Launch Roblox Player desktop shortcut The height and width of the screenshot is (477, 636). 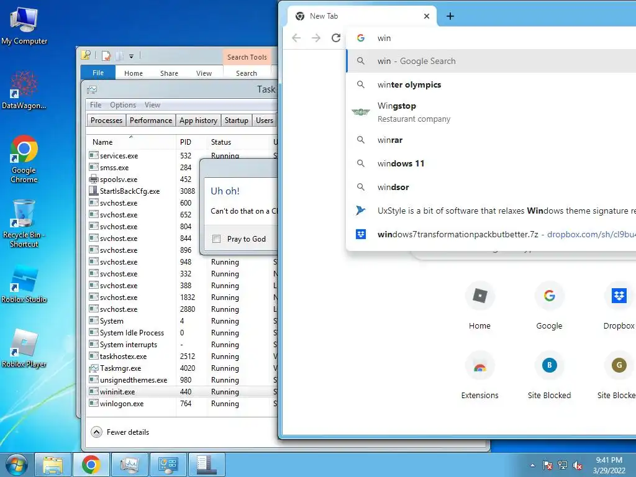[24, 349]
